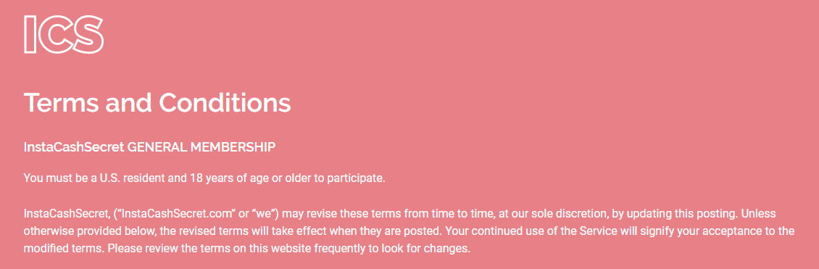Screen dimensions: 819x269
Task: Click the InstaCashSecret.com text in quotes
Action: pyautogui.click(x=175, y=214)
